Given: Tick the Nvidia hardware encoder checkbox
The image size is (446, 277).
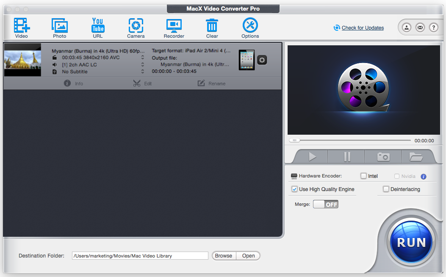Looking at the screenshot, I should click(397, 176).
